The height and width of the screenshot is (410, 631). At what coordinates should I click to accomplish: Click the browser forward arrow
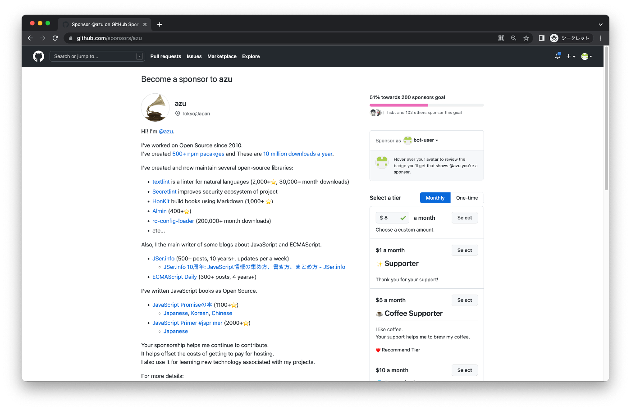click(x=43, y=38)
